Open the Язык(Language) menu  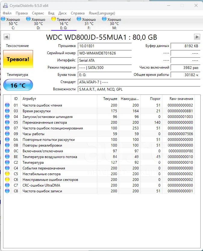pyautogui.click(x=102, y=13)
